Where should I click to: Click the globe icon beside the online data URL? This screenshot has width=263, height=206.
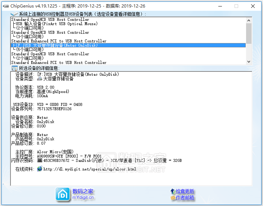40,169
